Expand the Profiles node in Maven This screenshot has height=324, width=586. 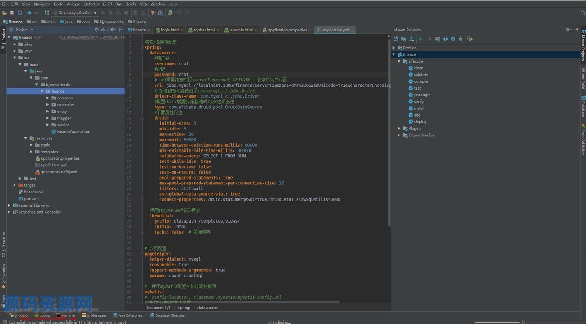(x=394, y=48)
